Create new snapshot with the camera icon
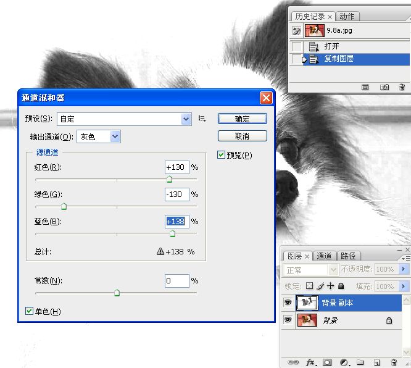This screenshot has width=411, height=368. coord(384,88)
